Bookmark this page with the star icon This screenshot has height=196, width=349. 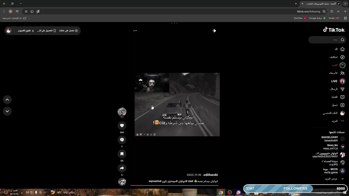[26, 11]
